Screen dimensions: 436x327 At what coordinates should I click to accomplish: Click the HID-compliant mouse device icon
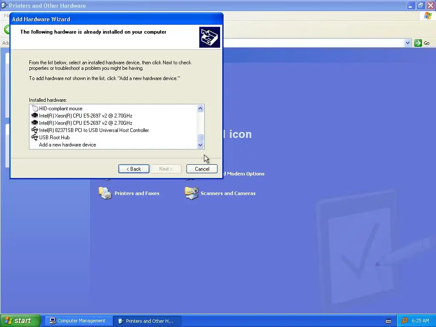coord(35,108)
